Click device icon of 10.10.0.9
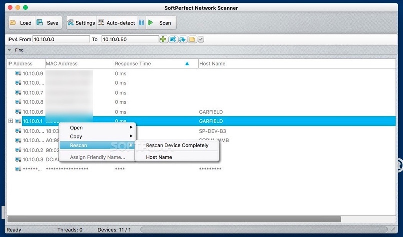Screen dimensions: 403x237 [x=18, y=74]
